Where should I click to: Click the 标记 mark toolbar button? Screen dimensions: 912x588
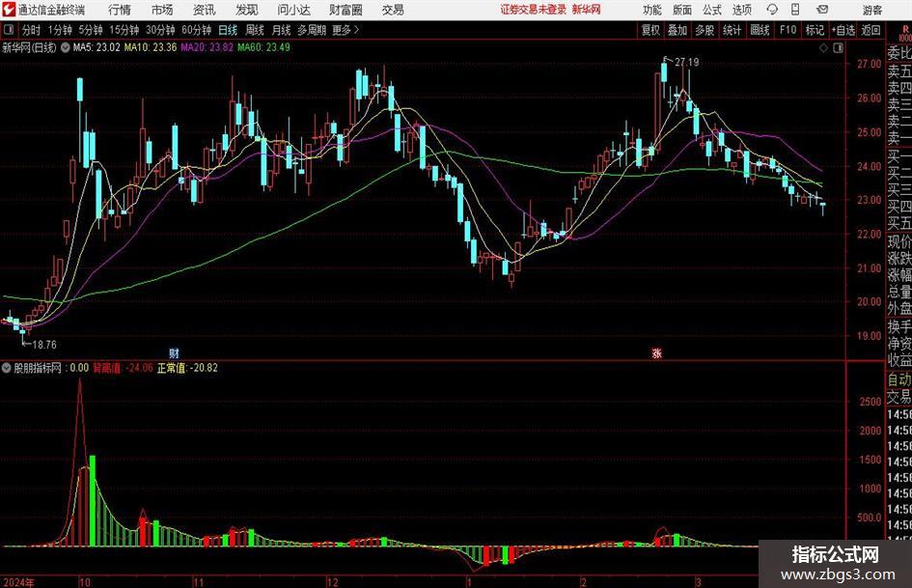[x=815, y=30]
